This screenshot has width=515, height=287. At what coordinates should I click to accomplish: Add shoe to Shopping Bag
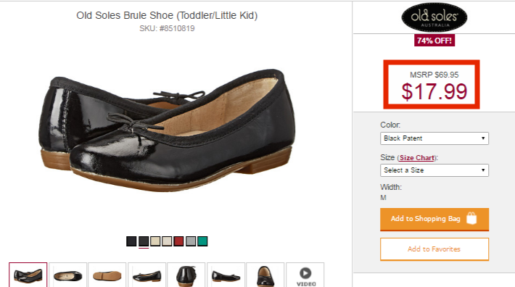[434, 219]
